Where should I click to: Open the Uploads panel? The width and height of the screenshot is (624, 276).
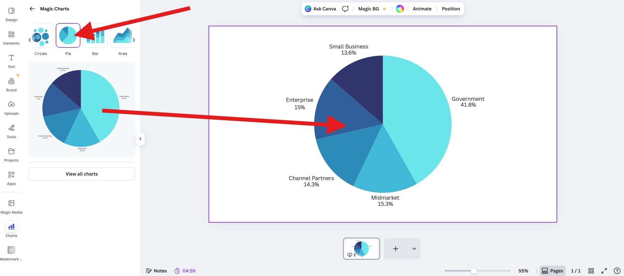pyautogui.click(x=11, y=108)
